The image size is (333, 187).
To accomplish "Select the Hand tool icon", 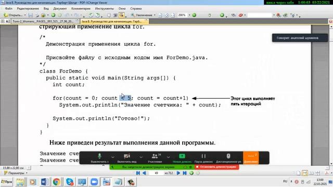I will 109,15.
